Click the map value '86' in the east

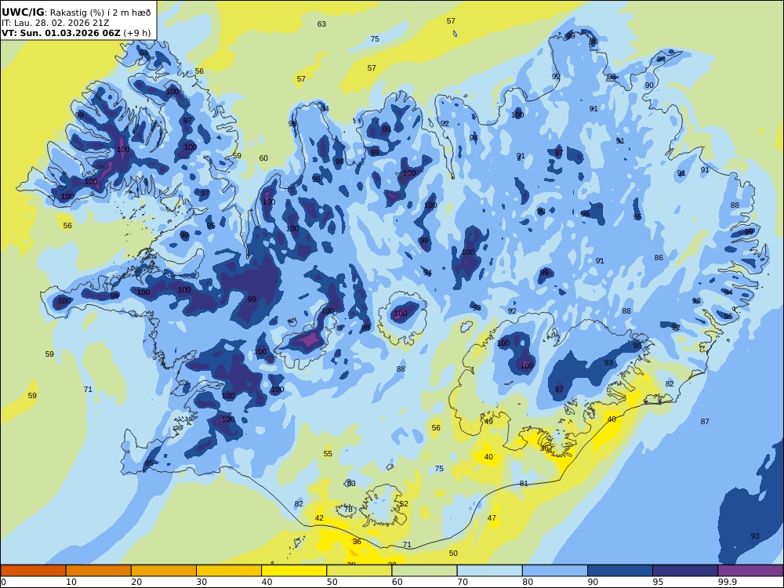point(659,257)
